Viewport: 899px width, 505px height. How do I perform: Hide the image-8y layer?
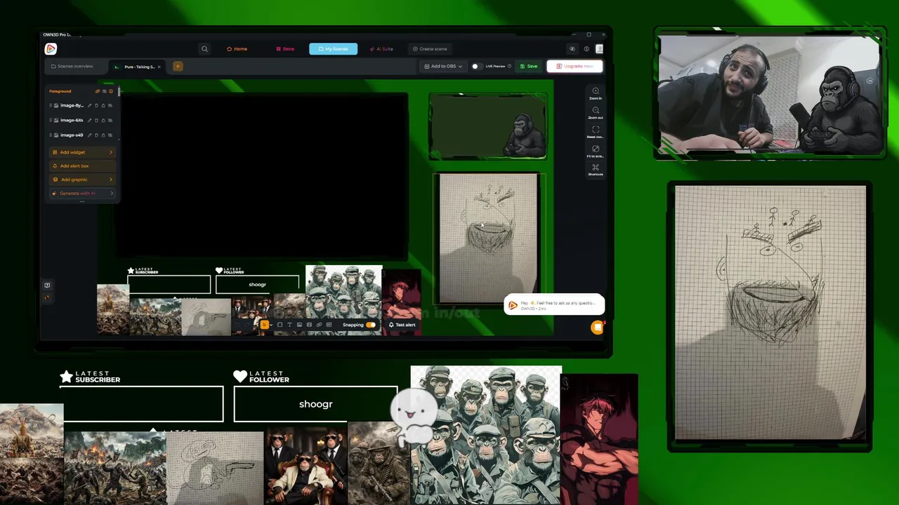(110, 105)
